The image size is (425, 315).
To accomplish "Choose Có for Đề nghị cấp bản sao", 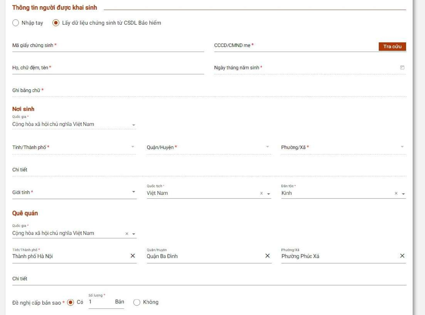I will pos(71,302).
